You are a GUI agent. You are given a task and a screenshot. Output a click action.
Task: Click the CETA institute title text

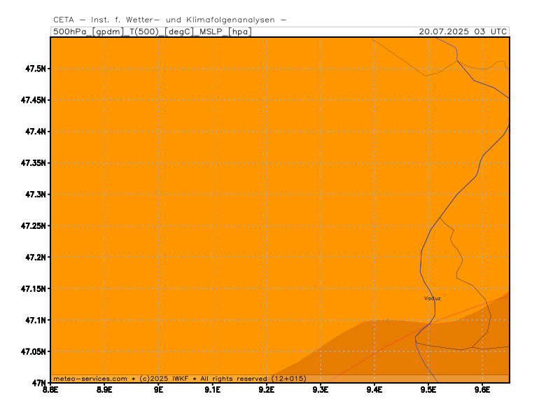[x=170, y=20]
